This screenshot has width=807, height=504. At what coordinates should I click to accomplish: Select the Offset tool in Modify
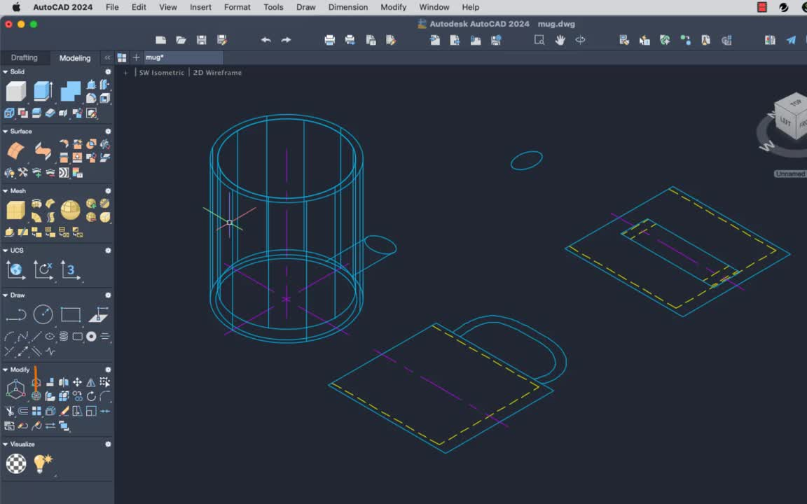(23, 411)
